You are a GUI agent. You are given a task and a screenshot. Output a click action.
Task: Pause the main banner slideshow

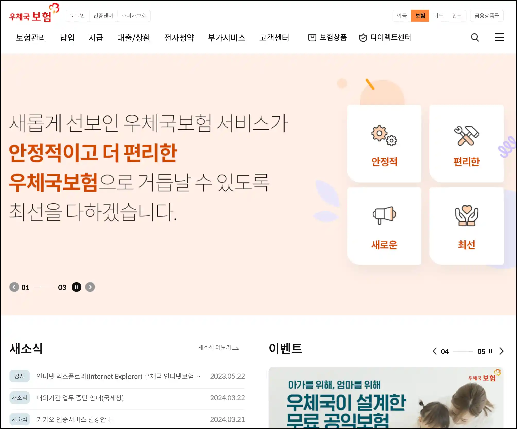76,287
